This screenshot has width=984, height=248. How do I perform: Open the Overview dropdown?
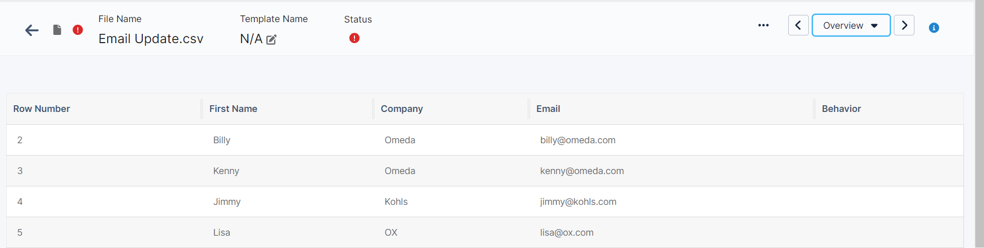tap(851, 25)
